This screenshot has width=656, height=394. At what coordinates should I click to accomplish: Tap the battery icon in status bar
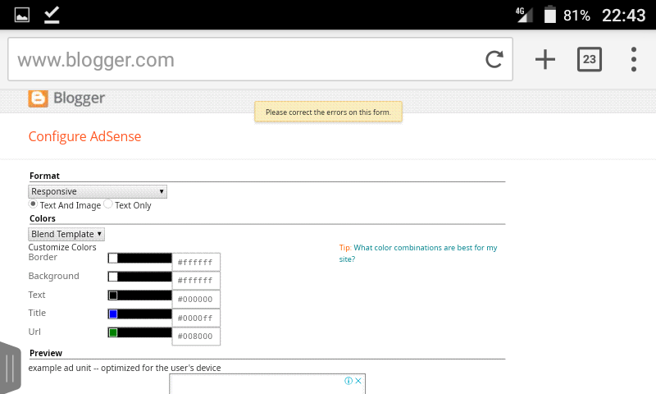549,15
